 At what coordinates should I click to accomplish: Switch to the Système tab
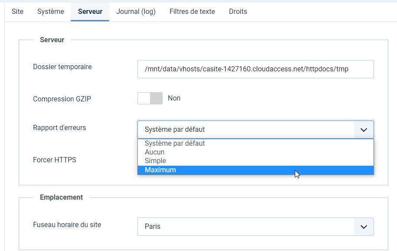(x=50, y=12)
